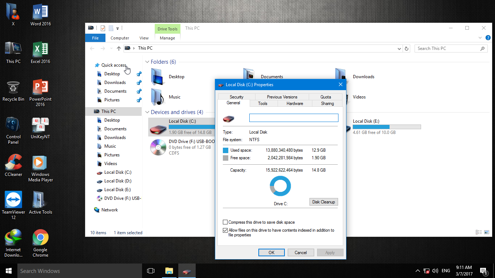Collapse the Devices and drives (4) group
The width and height of the screenshot is (495, 278).
147,112
